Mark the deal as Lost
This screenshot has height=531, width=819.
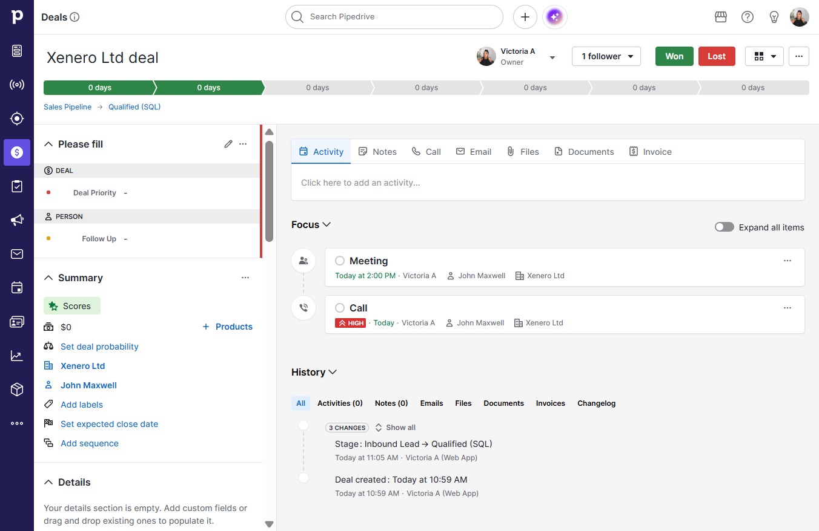click(x=717, y=56)
